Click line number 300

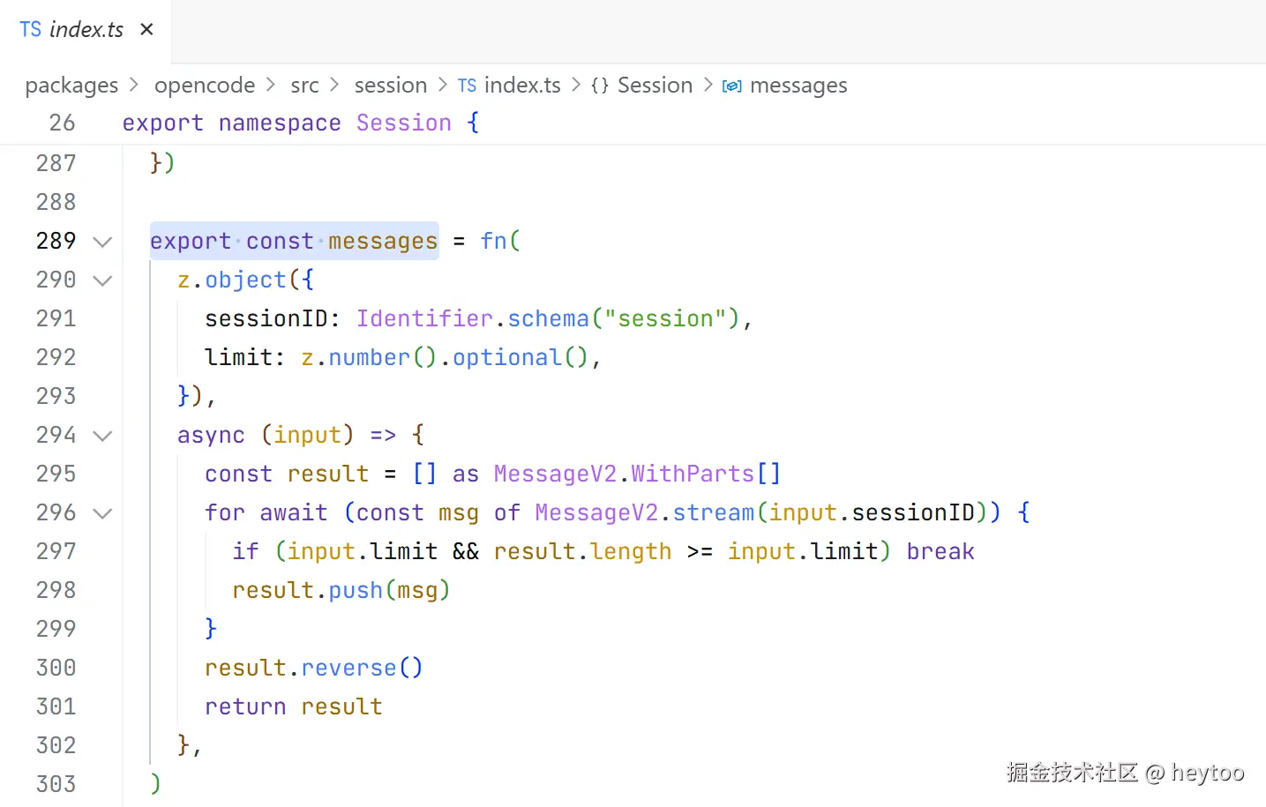(x=56, y=668)
